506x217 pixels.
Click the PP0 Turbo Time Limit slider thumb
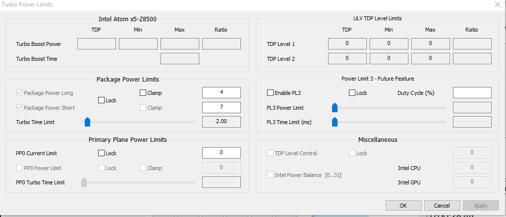pyautogui.click(x=84, y=182)
